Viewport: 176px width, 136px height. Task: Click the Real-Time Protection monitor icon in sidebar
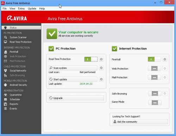point(5,42)
